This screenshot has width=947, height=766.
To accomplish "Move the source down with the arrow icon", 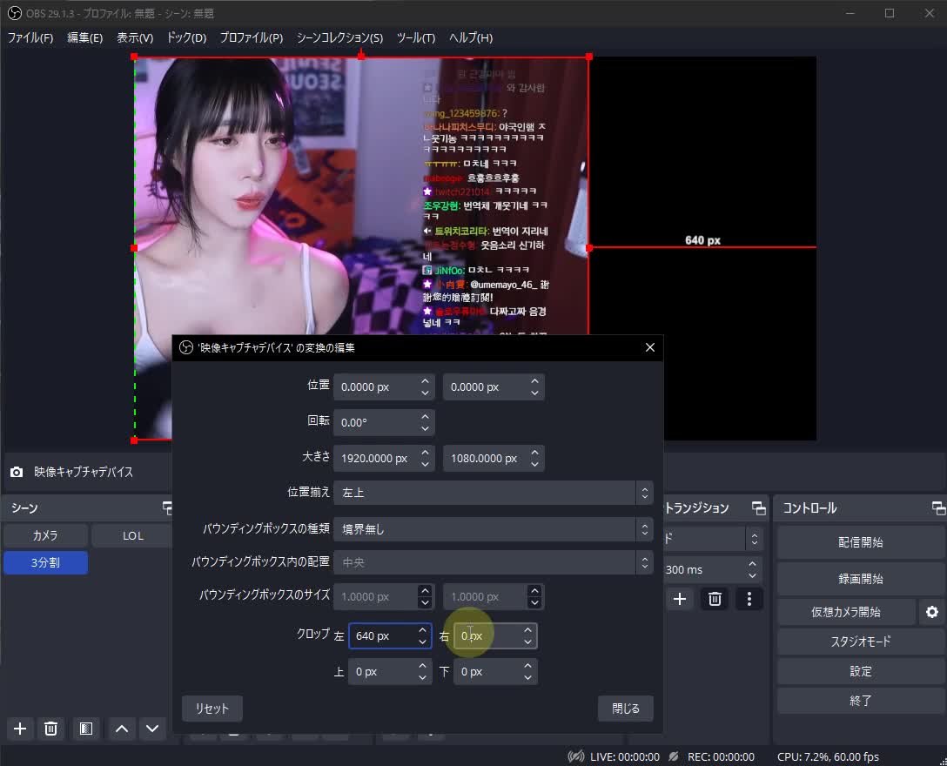I will tap(152, 729).
